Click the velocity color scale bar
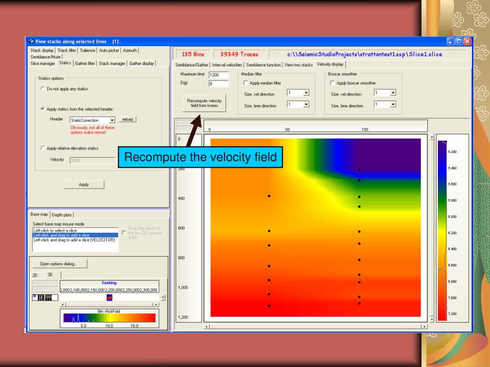This screenshot has height=367, width=490. click(x=442, y=230)
